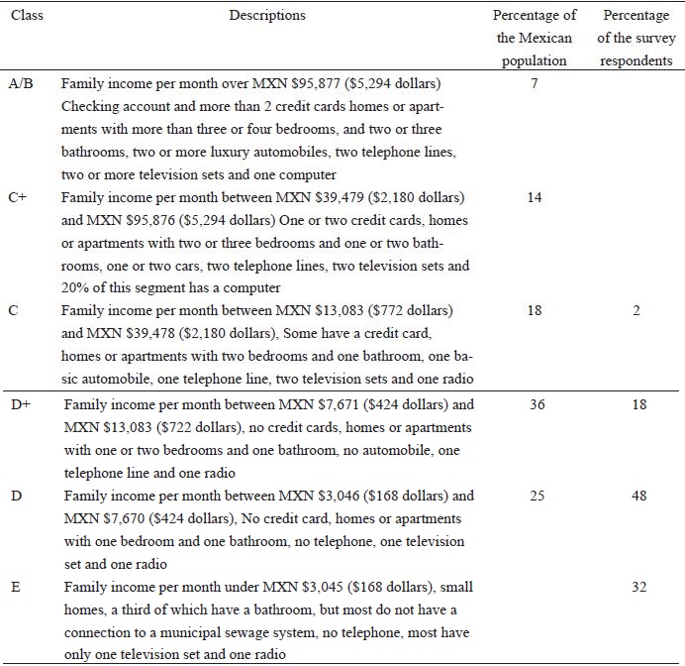The width and height of the screenshot is (685, 666).
Task: Select the "Descriptions" column header
Action: pyautogui.click(x=267, y=16)
